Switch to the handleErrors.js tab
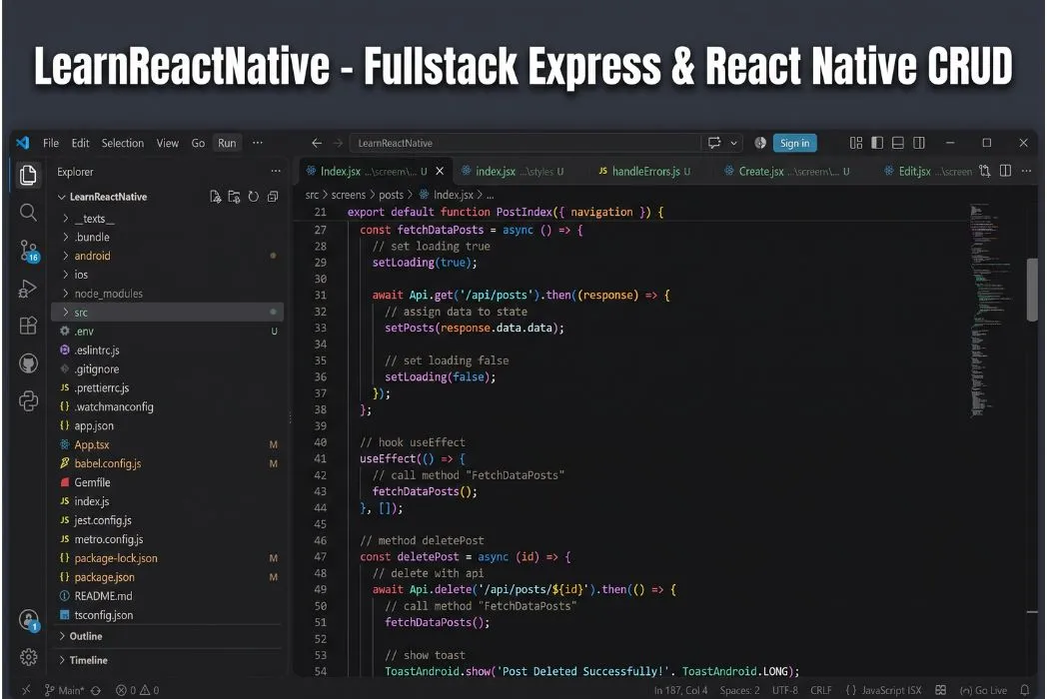This screenshot has width=1047, height=699. (644, 172)
